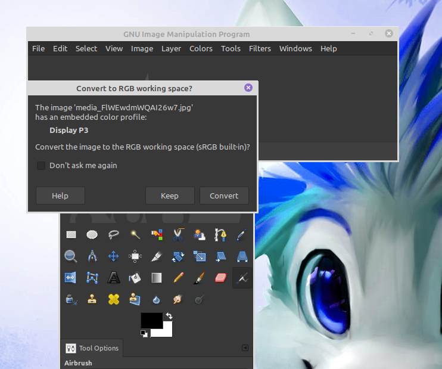Reset colors to default black and white
Image resolution: width=442 pixels, height=369 pixels.
pos(144,333)
